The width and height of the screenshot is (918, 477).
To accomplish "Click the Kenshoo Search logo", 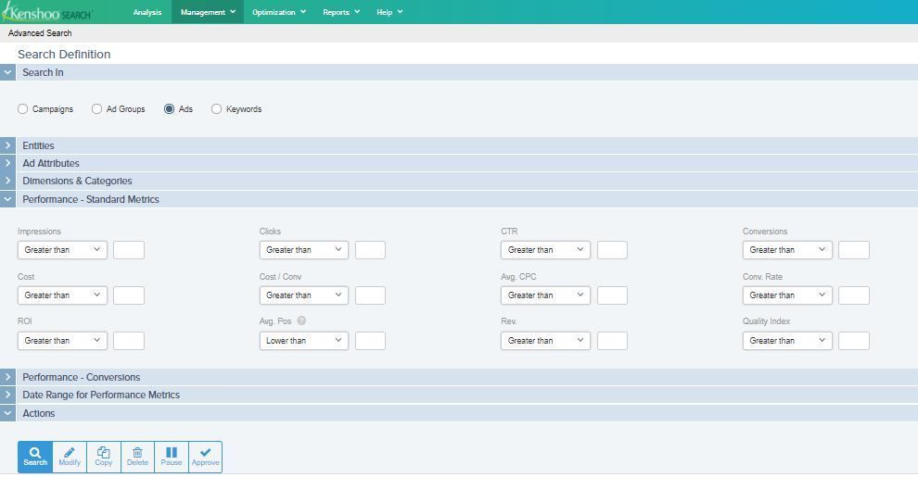I will (47, 12).
